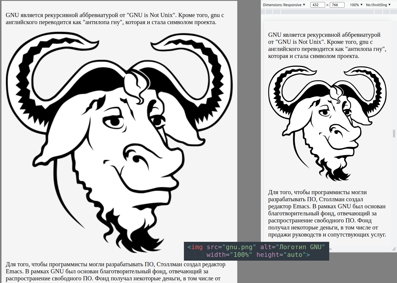Open the No throttling dropdown
Viewport: 397px width, 283px height.
378,5
